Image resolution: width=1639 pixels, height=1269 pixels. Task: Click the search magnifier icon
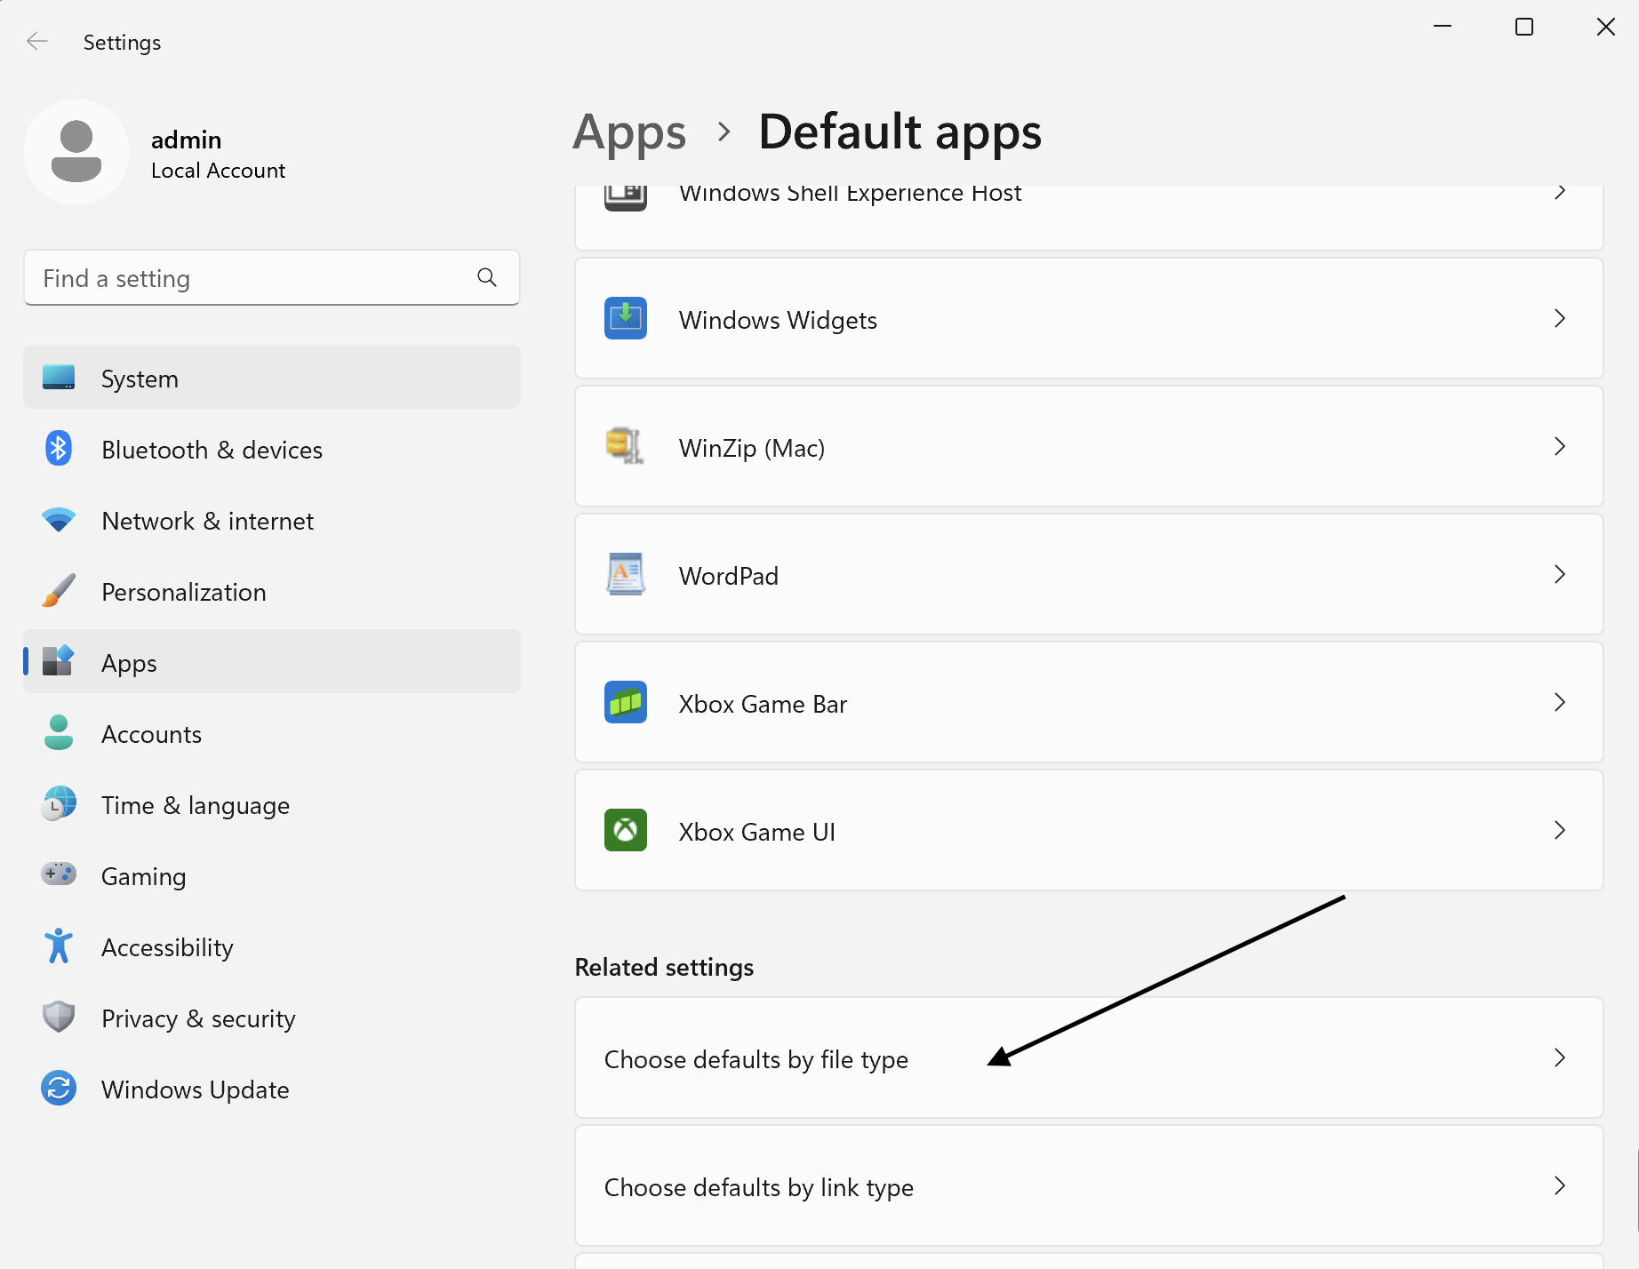pos(487,277)
